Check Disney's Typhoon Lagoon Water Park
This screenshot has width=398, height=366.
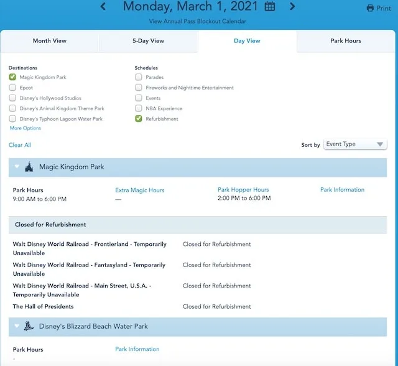(12, 119)
